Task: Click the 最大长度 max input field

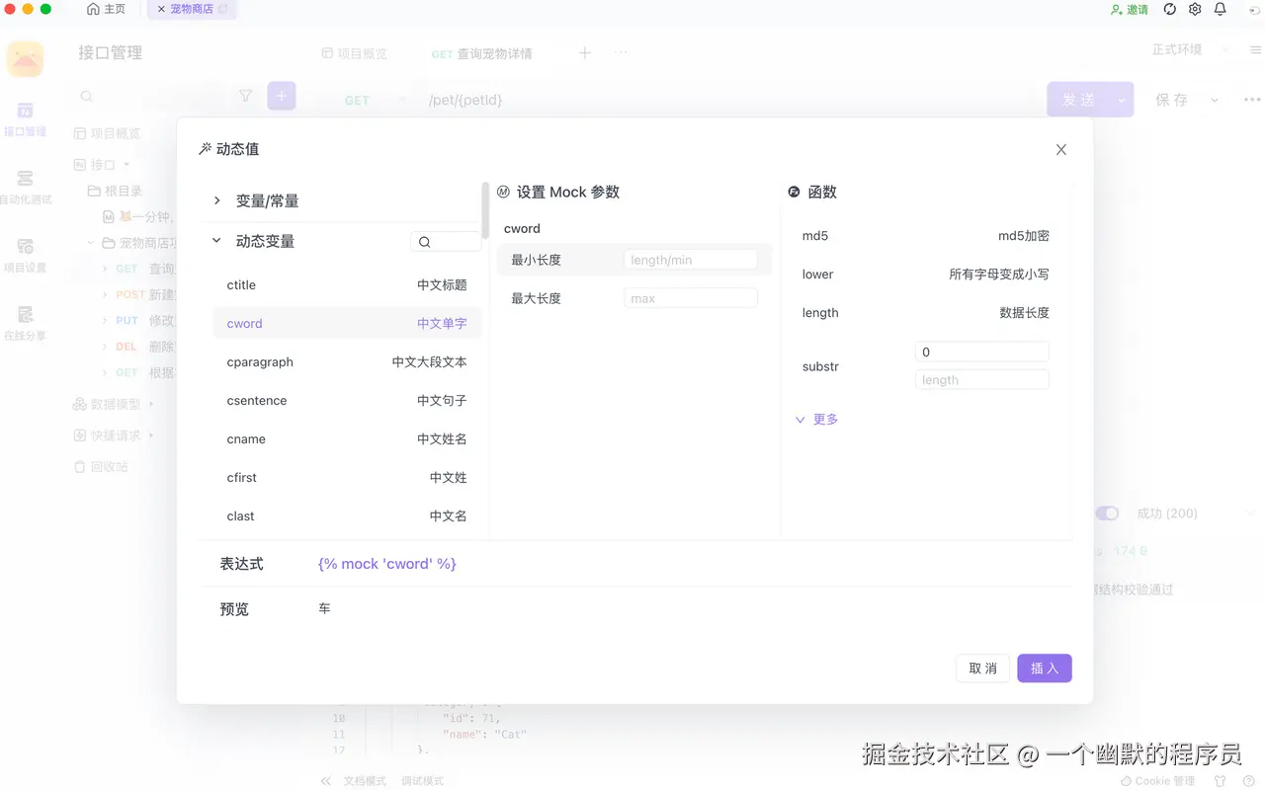Action: 690,297
